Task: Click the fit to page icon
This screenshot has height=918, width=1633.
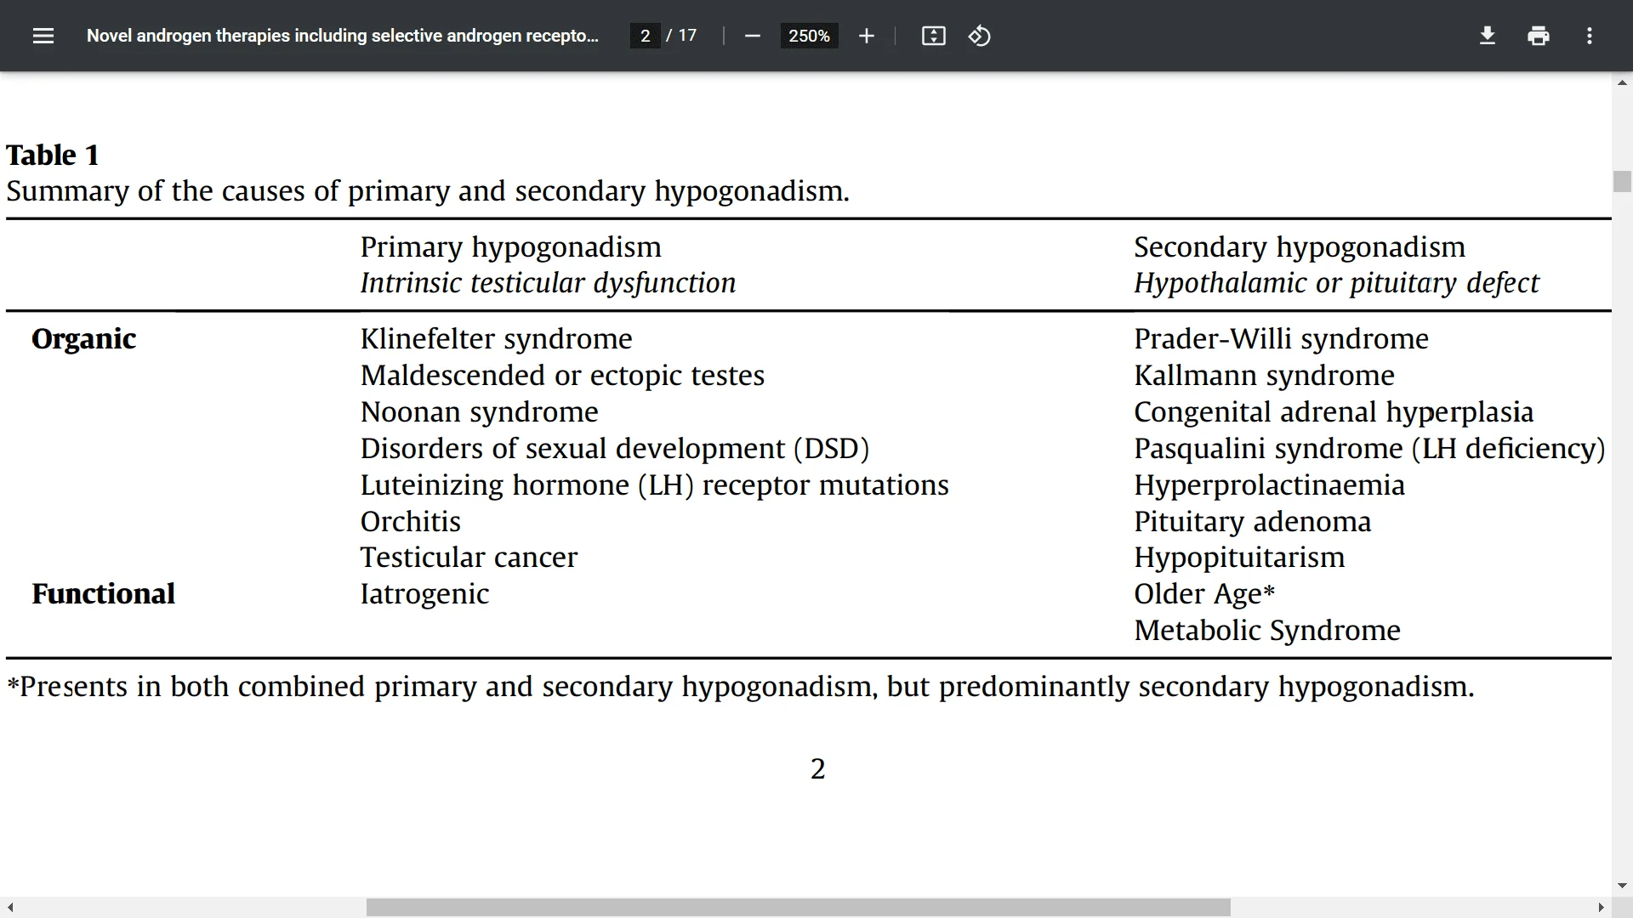Action: 933,36
